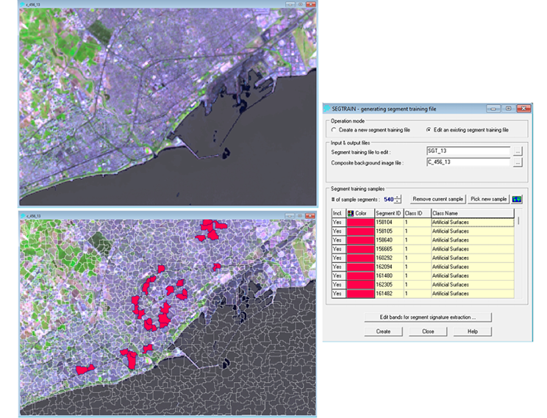Click the Composite background image file field
The image size is (547, 418).
468,162
